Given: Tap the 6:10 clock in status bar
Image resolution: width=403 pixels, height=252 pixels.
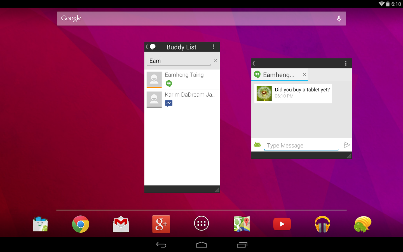Looking at the screenshot, I should click(396, 4).
